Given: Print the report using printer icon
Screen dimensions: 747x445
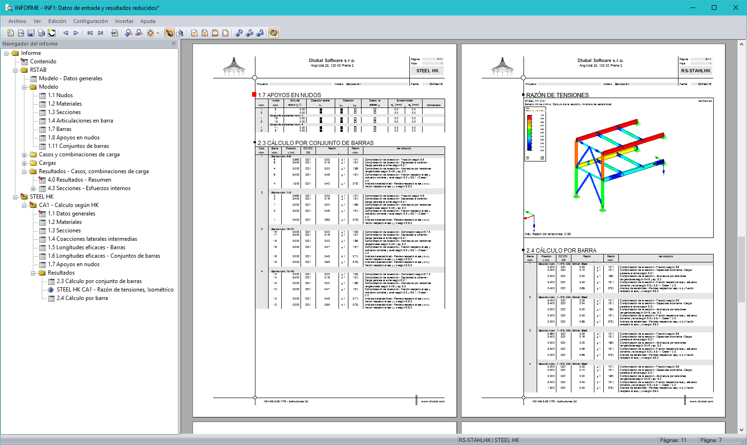Looking at the screenshot, I should pos(41,33).
